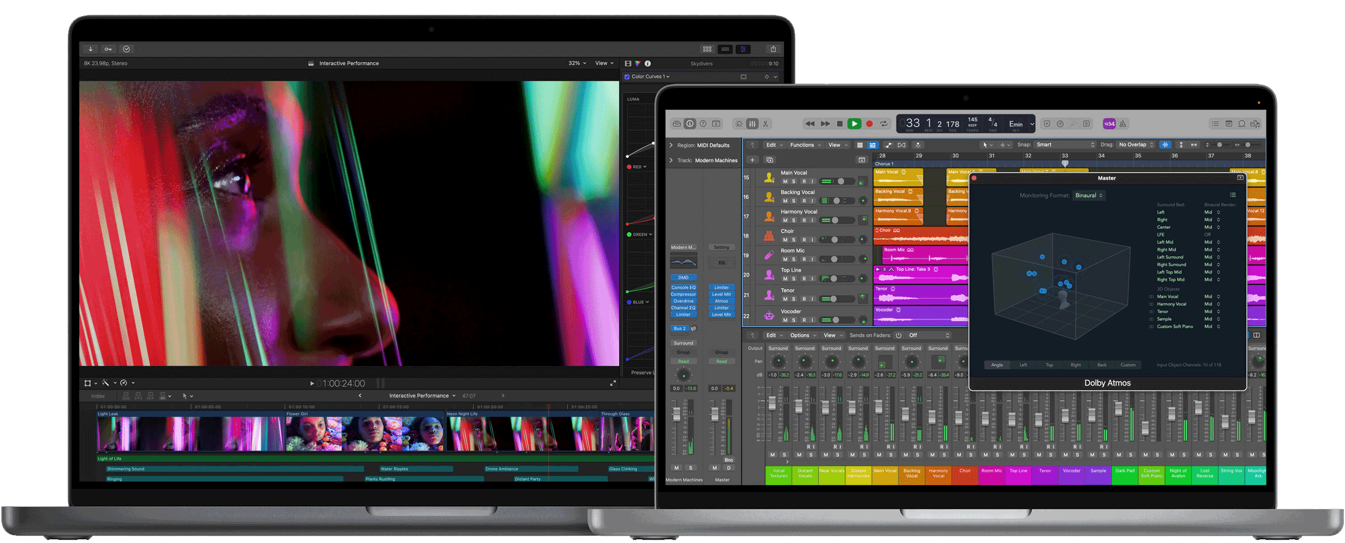Select Angle view tab in Dolby Atmos panel
Image resolution: width=1345 pixels, height=543 pixels.
point(997,365)
